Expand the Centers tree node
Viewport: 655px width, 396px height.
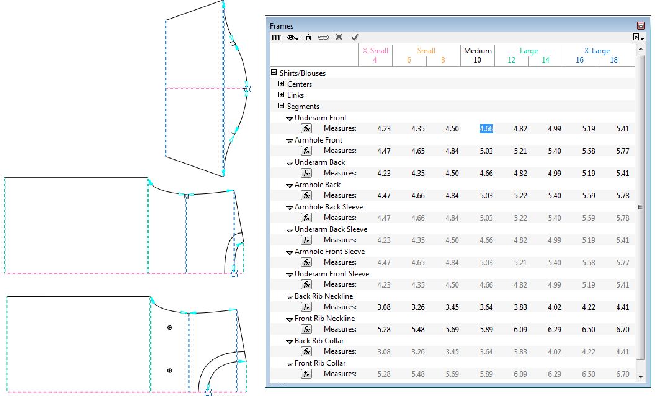coord(282,84)
